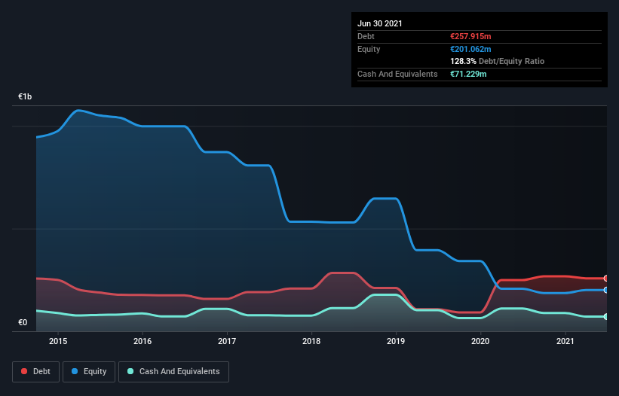Click the Jun 30 2021 tooltip date
619x396 pixels.
pos(380,23)
